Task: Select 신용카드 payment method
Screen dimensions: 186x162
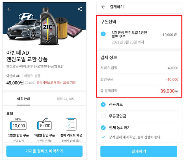Action: (x=103, y=105)
